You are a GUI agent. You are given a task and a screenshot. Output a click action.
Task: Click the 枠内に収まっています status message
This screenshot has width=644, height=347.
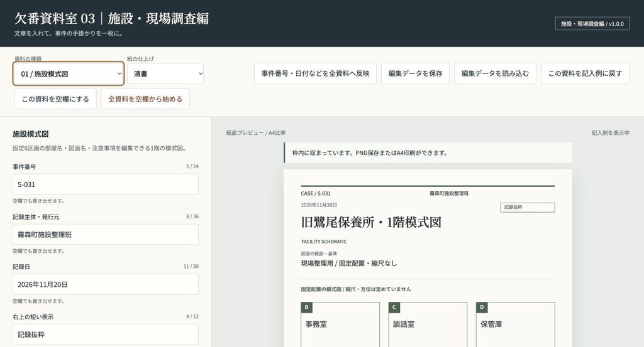(428, 153)
